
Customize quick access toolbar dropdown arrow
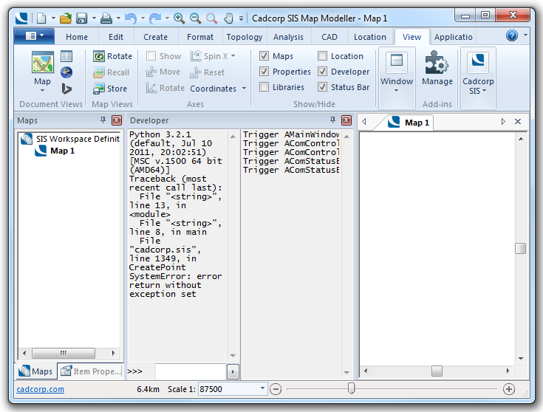click(x=241, y=18)
